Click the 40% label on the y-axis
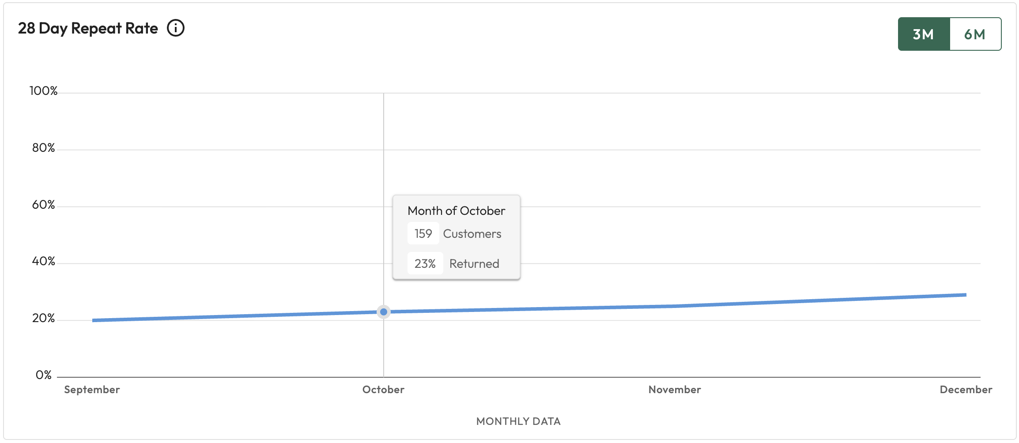The height and width of the screenshot is (443, 1019). coord(43,261)
